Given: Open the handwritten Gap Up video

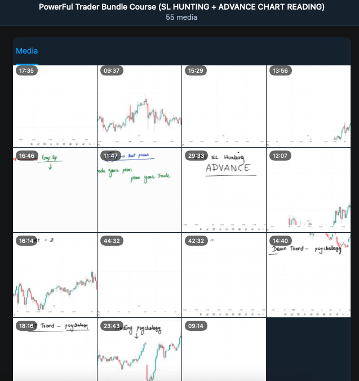Looking at the screenshot, I should [55, 190].
